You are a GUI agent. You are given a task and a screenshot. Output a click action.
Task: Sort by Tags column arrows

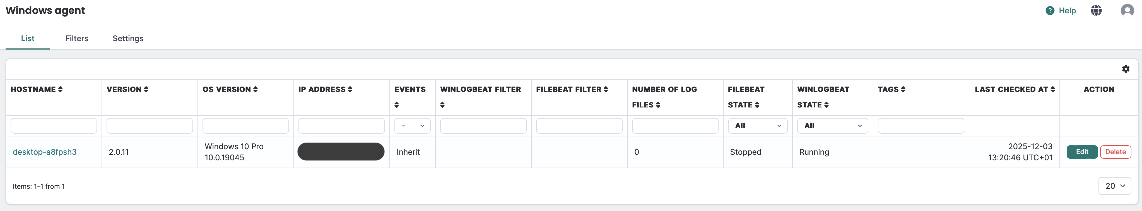903,89
